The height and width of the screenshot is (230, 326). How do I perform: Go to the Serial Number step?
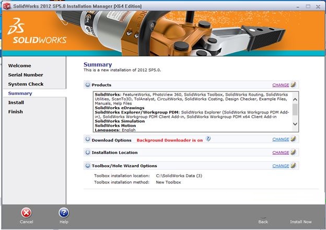tap(26, 75)
